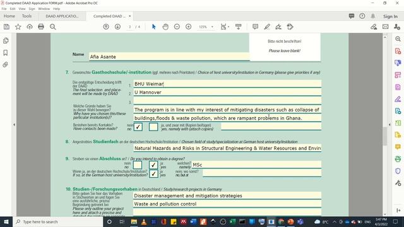This screenshot has width=404, height=227.
Task: Click the vertical document scrollbar thumb
Action: (385, 136)
